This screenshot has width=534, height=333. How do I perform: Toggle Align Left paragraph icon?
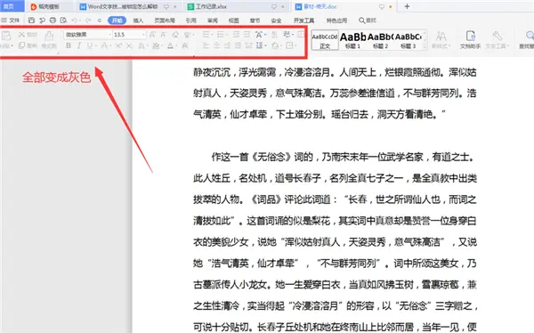(206, 45)
